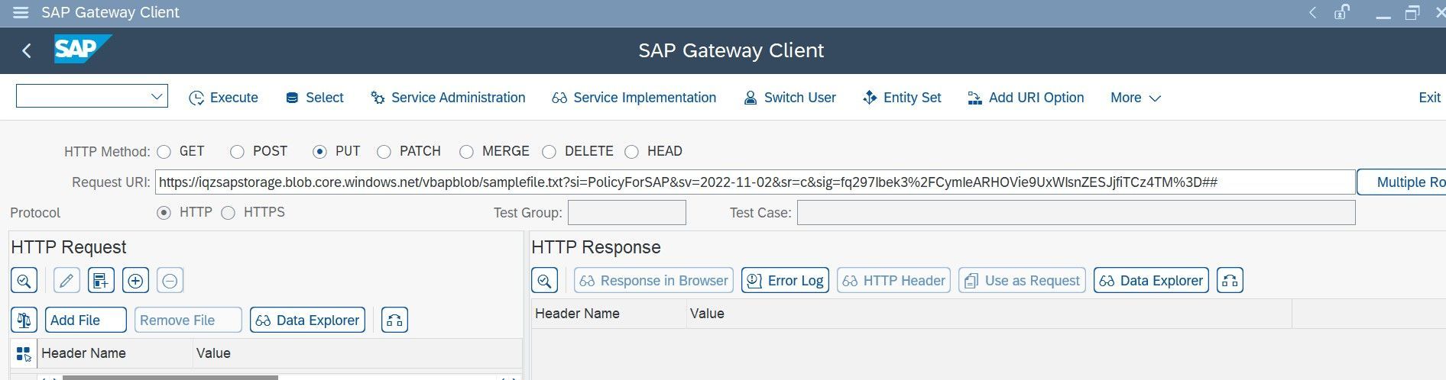The image size is (1446, 380).
Task: Select the HTTP protocol radio button
Action: pos(164,213)
